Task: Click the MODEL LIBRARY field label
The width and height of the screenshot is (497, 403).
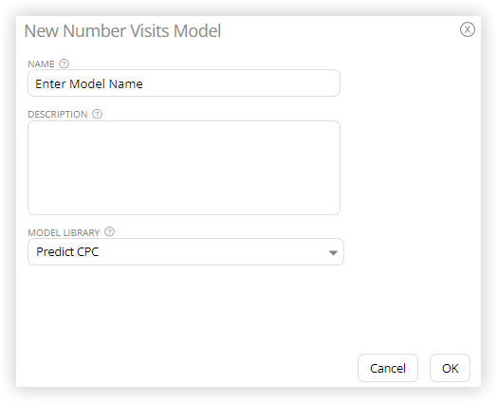Action: click(64, 233)
